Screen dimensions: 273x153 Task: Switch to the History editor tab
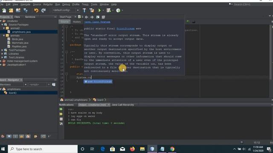pyautogui.click(x=77, y=22)
